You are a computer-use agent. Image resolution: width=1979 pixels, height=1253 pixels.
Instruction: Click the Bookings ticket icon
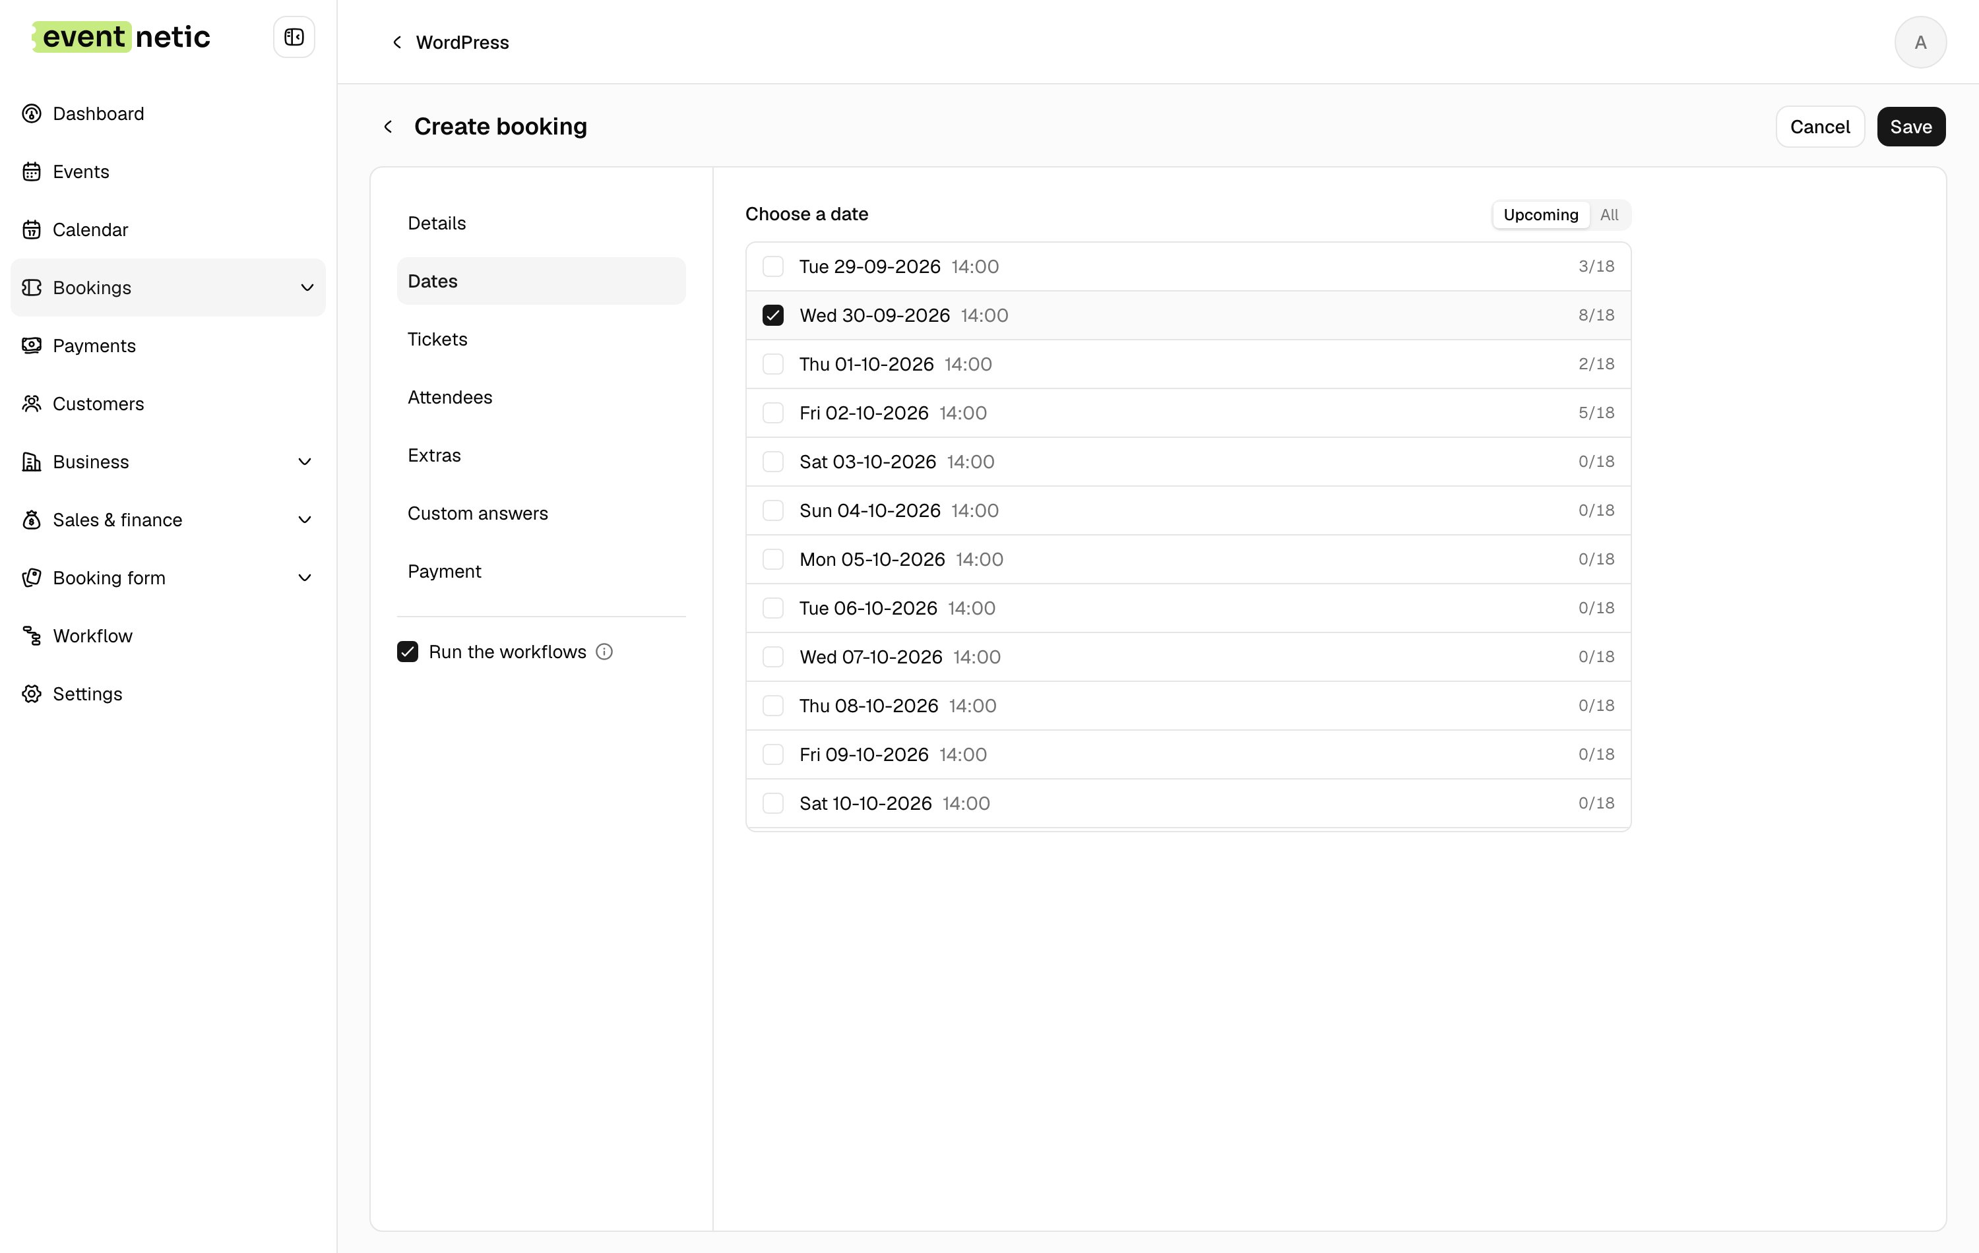(31, 288)
